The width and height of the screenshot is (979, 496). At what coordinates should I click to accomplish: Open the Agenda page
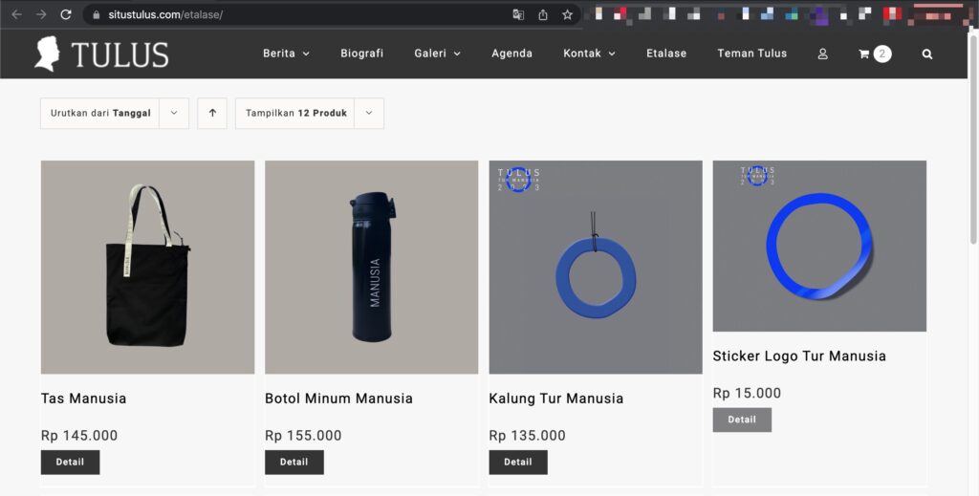pos(511,54)
